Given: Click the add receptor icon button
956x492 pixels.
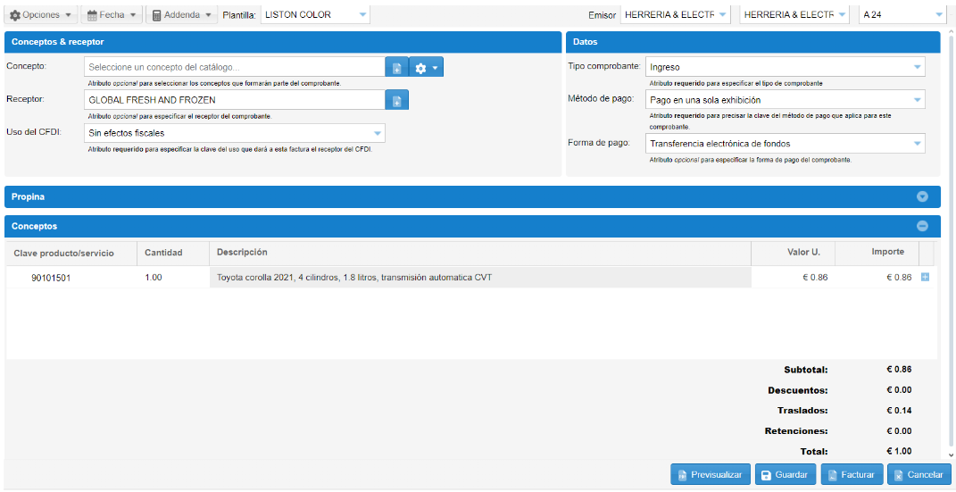Looking at the screenshot, I should (397, 100).
